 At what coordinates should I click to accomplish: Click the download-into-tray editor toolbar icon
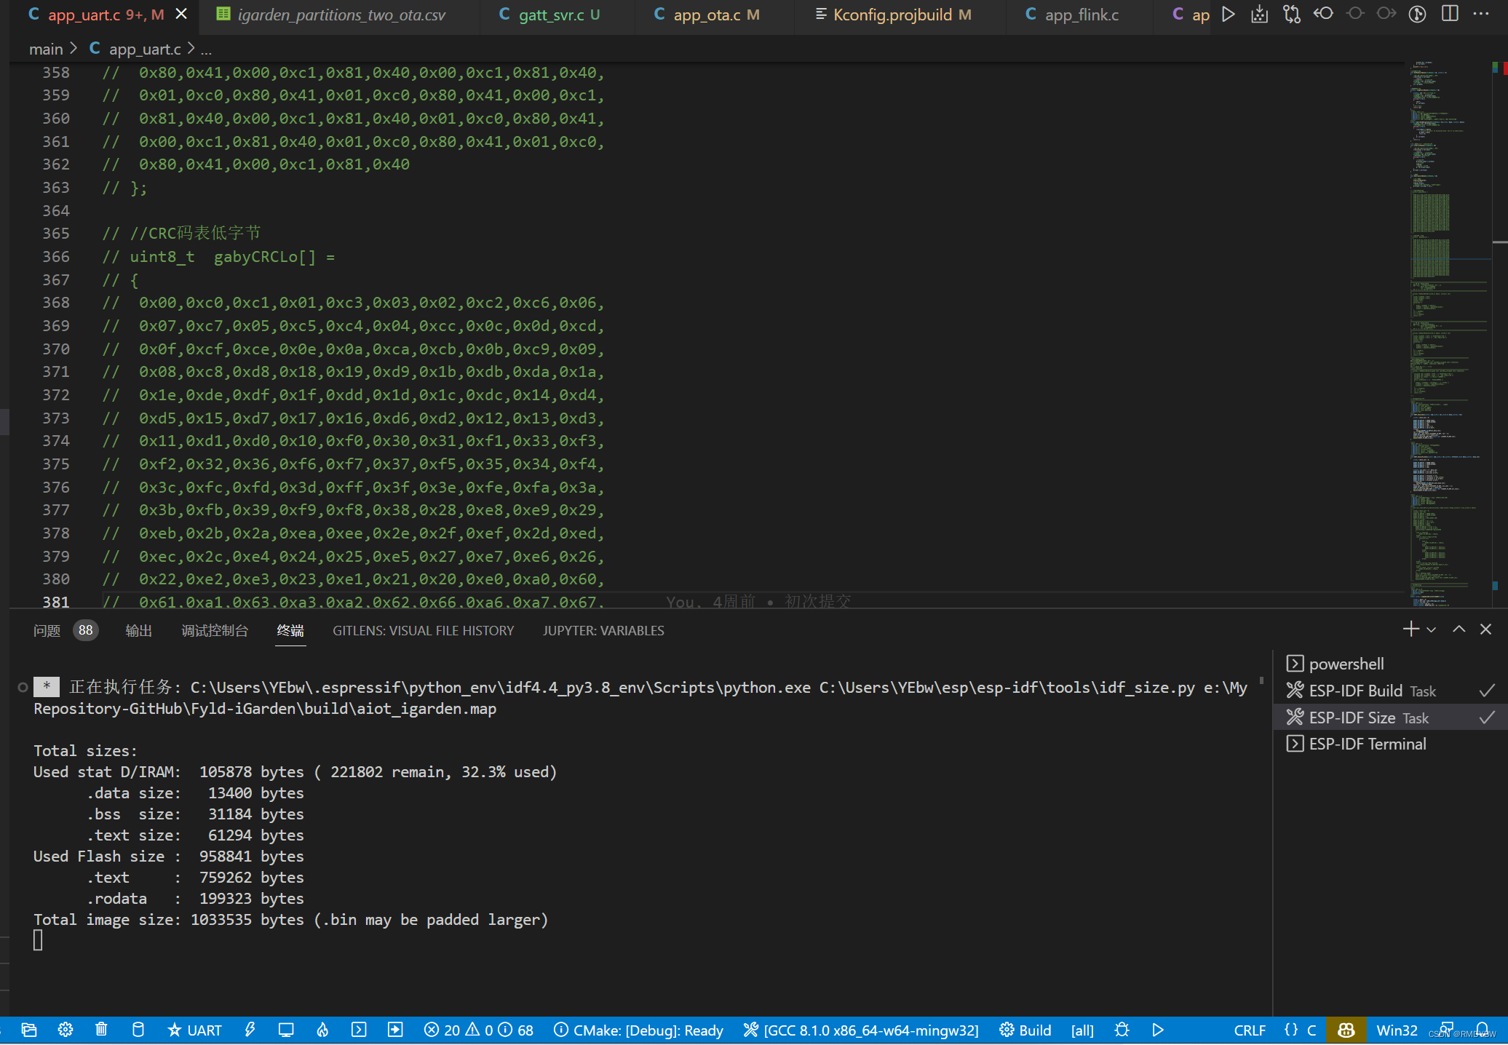point(1259,14)
